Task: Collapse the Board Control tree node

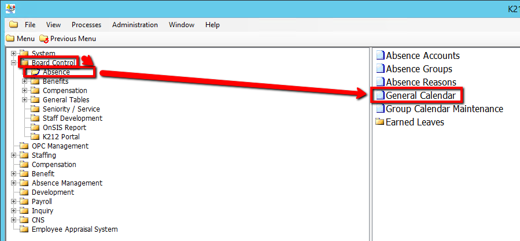Action: click(13, 63)
